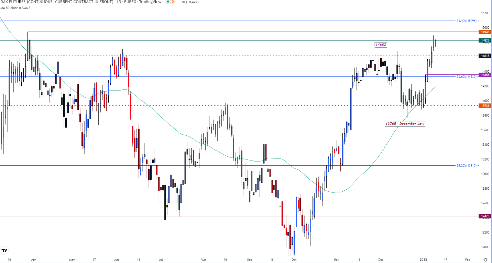Click 14400 on the price axis

pos(485,71)
